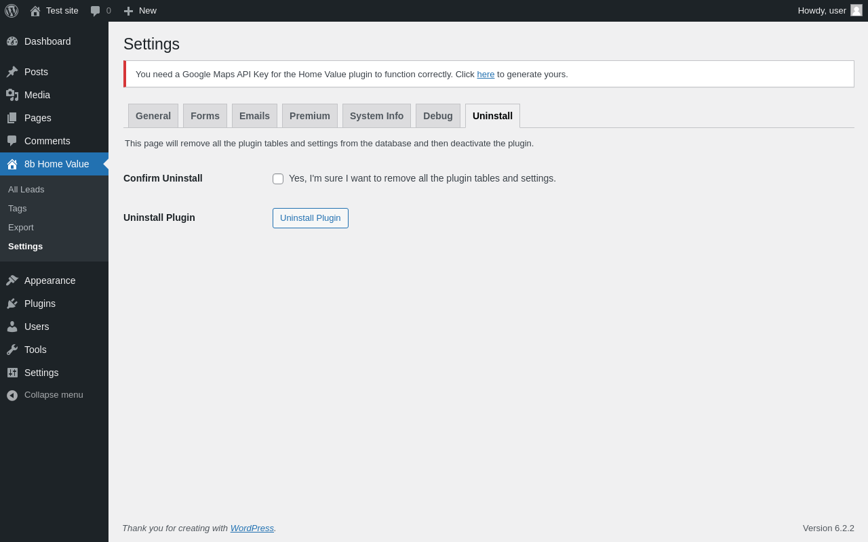The image size is (868, 542).
Task: Follow the 'here' API key link
Action: [x=486, y=75]
